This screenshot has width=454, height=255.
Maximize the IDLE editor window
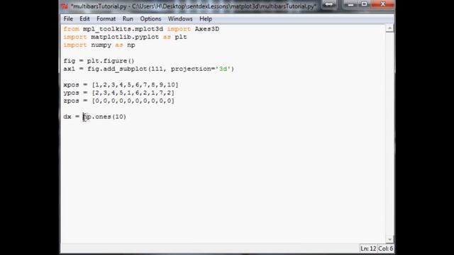(364, 4)
